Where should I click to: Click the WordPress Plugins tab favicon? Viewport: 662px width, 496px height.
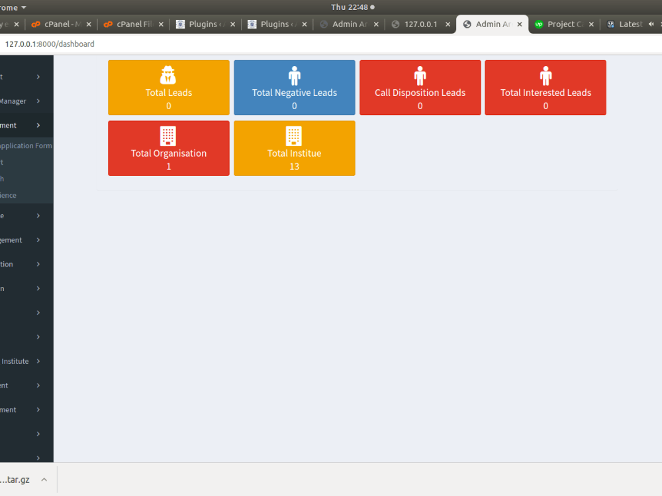(x=179, y=24)
